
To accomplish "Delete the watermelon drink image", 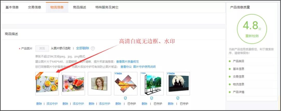I will point(65,104).
